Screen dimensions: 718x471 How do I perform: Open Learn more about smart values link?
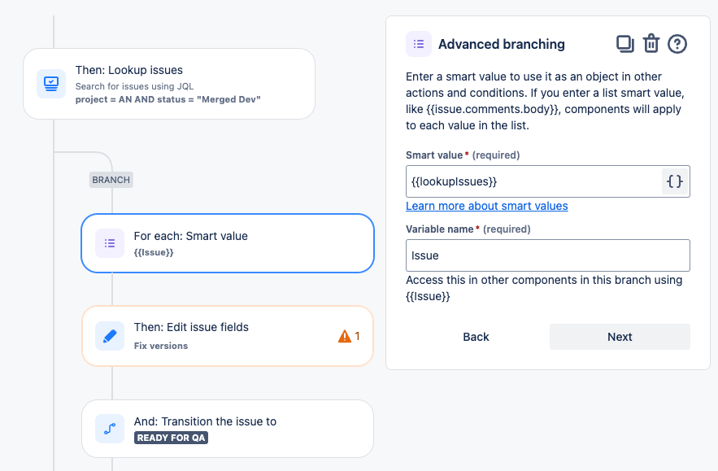pyautogui.click(x=486, y=206)
